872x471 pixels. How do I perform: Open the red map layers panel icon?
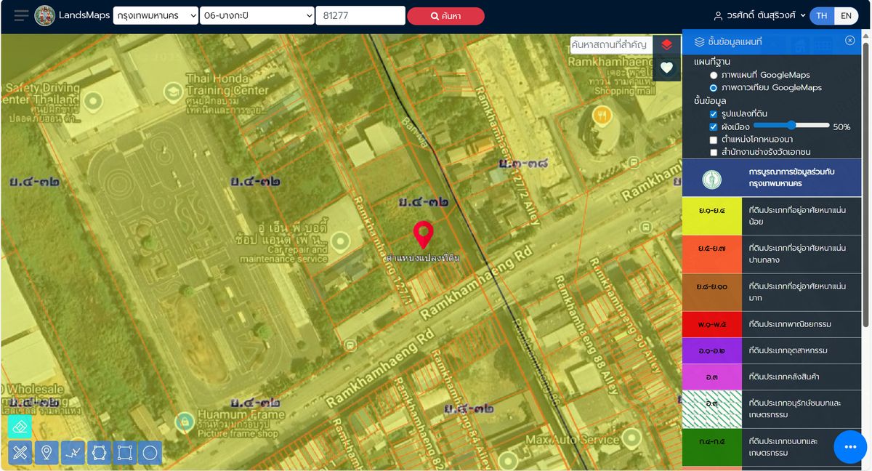click(666, 44)
